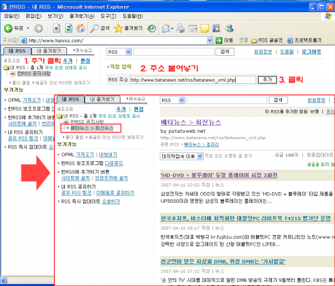Open the 지상파 DMB, 위성 DMB article
The width and height of the screenshot is (335, 286).
click(223, 261)
